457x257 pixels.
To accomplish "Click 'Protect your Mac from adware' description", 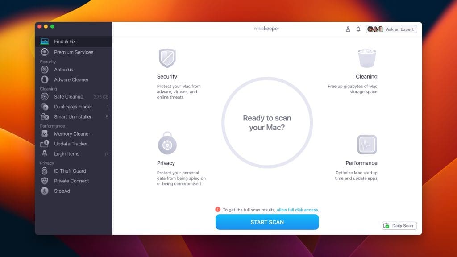I will [179, 92].
